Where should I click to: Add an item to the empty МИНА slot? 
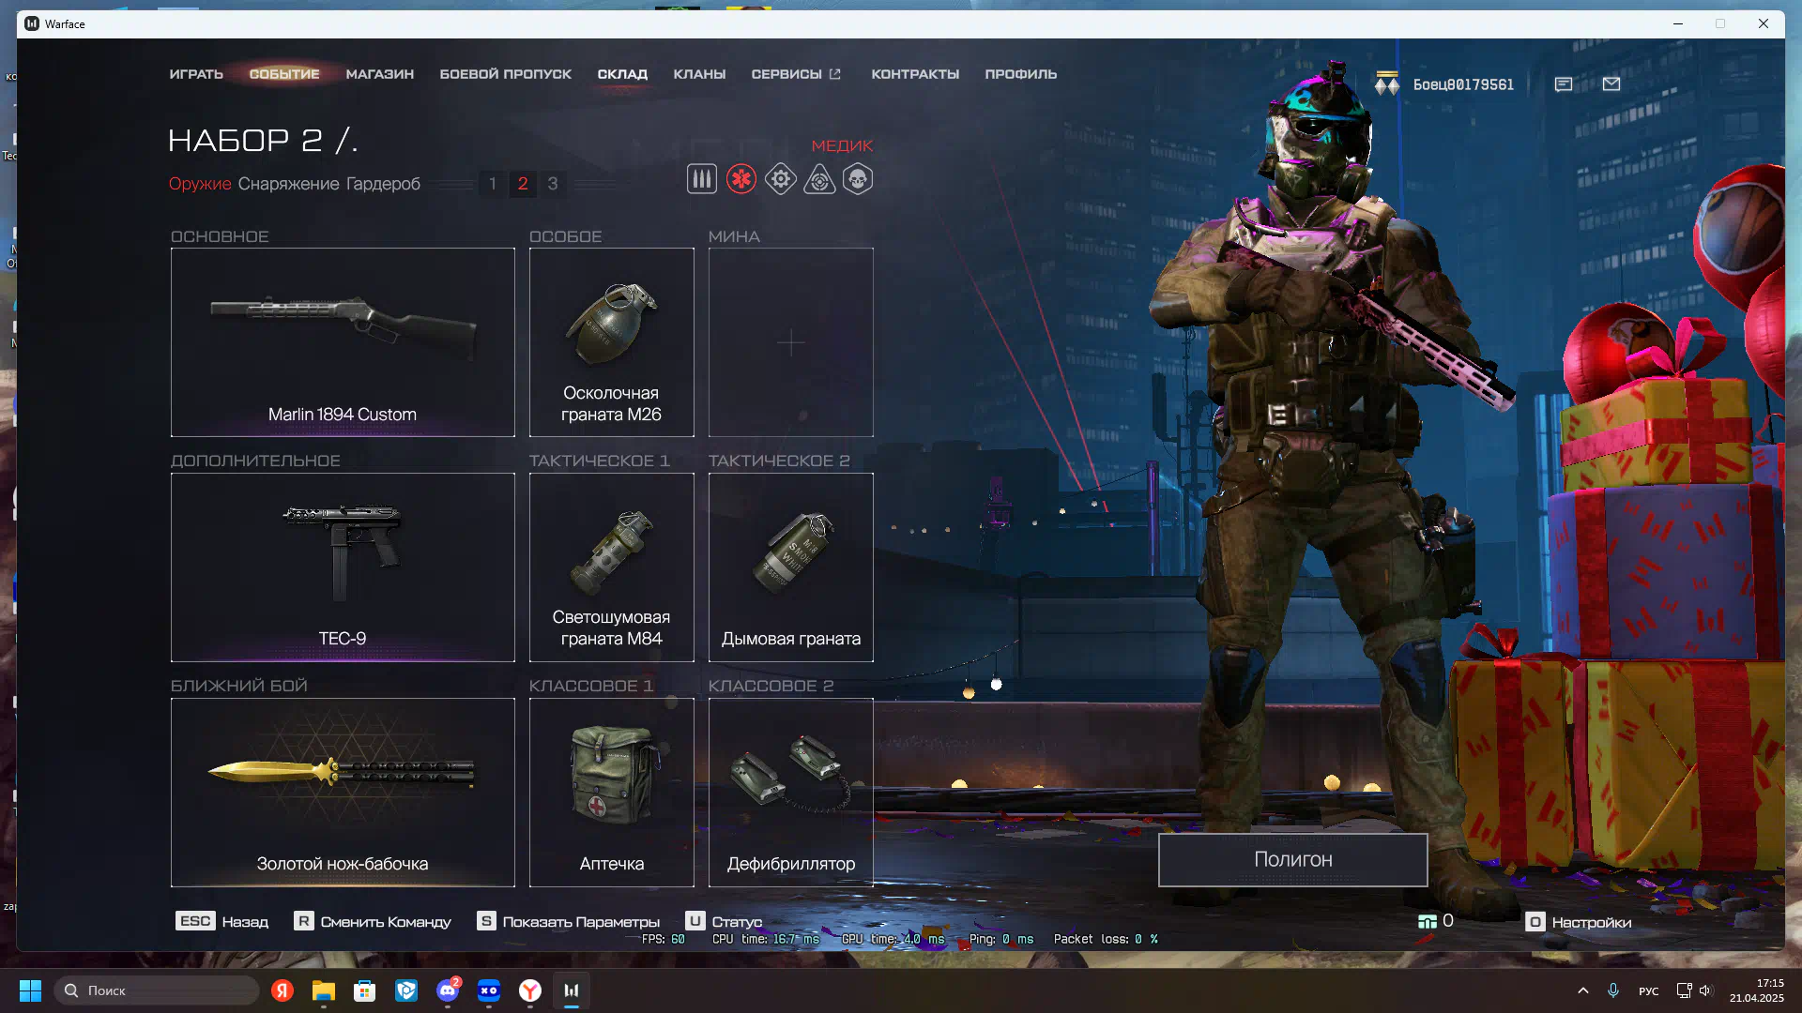791,342
